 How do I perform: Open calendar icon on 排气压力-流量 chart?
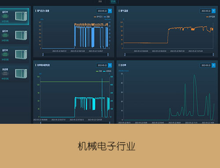pyautogui.click(x=110, y=11)
